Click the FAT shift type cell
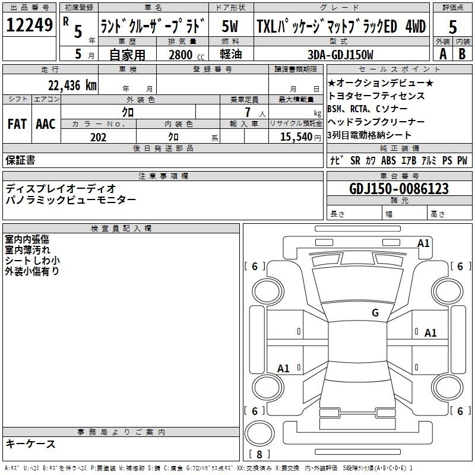Image resolution: width=475 pixels, height=475 pixels. pos(17,123)
